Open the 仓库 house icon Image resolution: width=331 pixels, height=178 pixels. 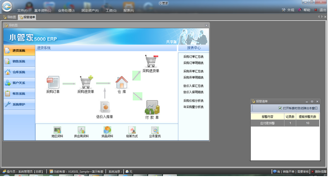[122, 82]
